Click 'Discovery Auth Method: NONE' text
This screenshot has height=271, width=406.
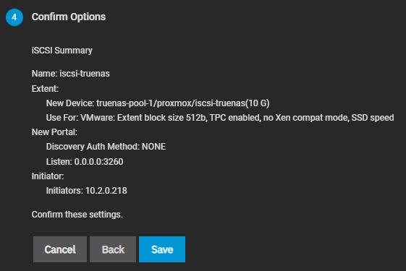click(106, 147)
